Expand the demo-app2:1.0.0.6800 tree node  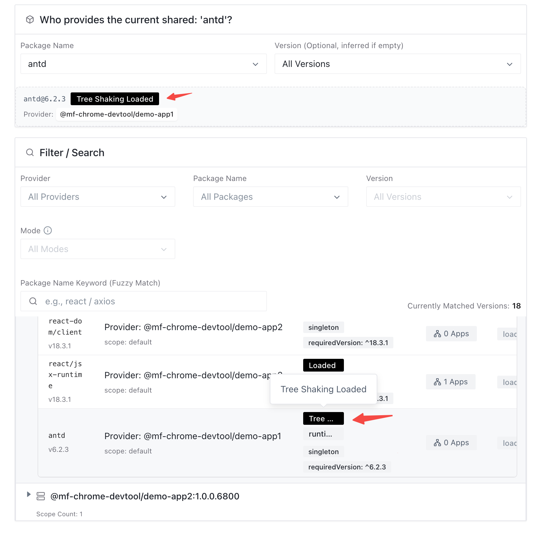click(29, 495)
